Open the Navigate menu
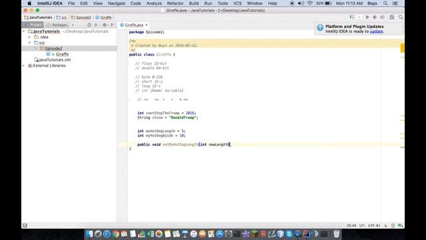Viewport: 426px width, 240px height. tap(116, 3)
